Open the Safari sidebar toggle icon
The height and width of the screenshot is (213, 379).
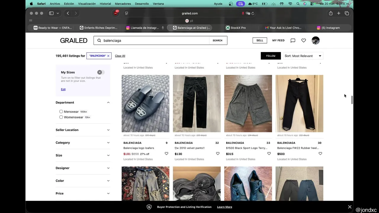point(51,13)
